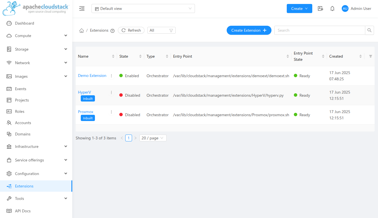Go to home breadcrumb icon
This screenshot has width=378, height=218.
tap(82, 31)
